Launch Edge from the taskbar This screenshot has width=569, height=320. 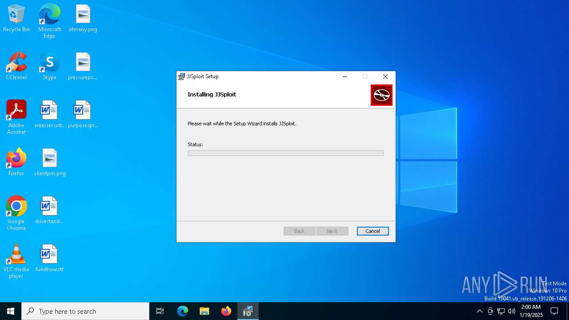click(183, 311)
